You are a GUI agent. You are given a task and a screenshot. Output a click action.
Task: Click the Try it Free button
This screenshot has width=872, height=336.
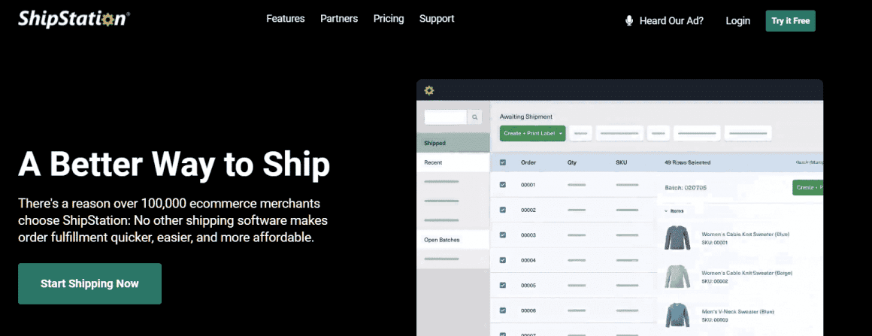(x=790, y=21)
